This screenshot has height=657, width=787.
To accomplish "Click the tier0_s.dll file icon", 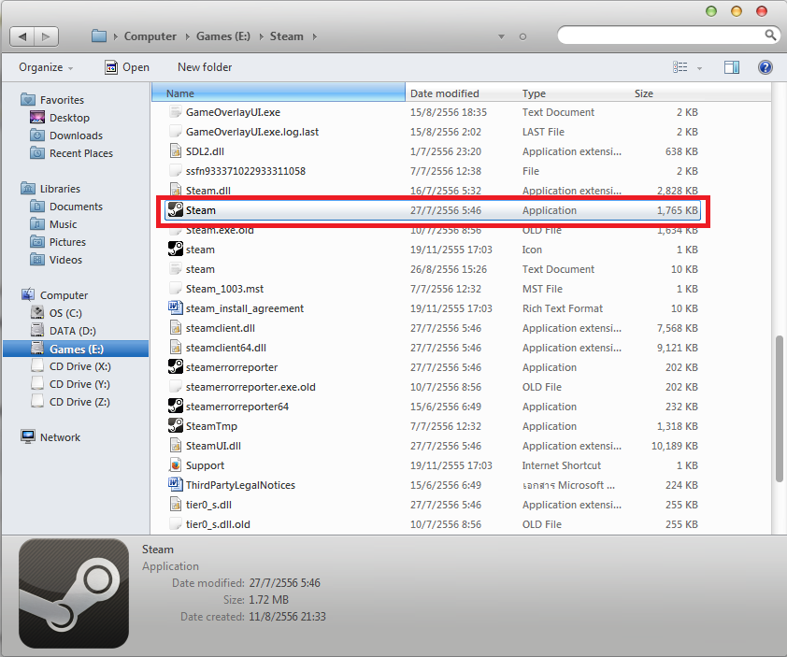I will pos(175,505).
